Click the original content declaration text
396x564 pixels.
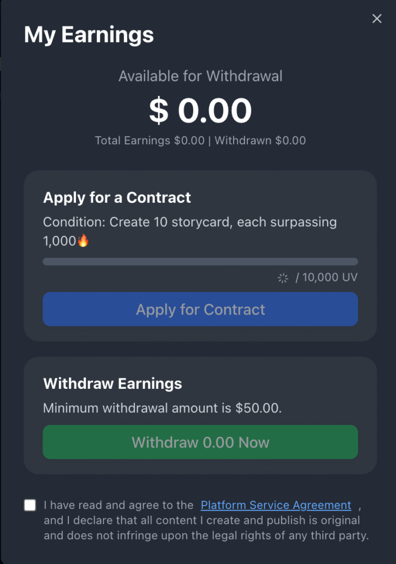[x=206, y=528]
